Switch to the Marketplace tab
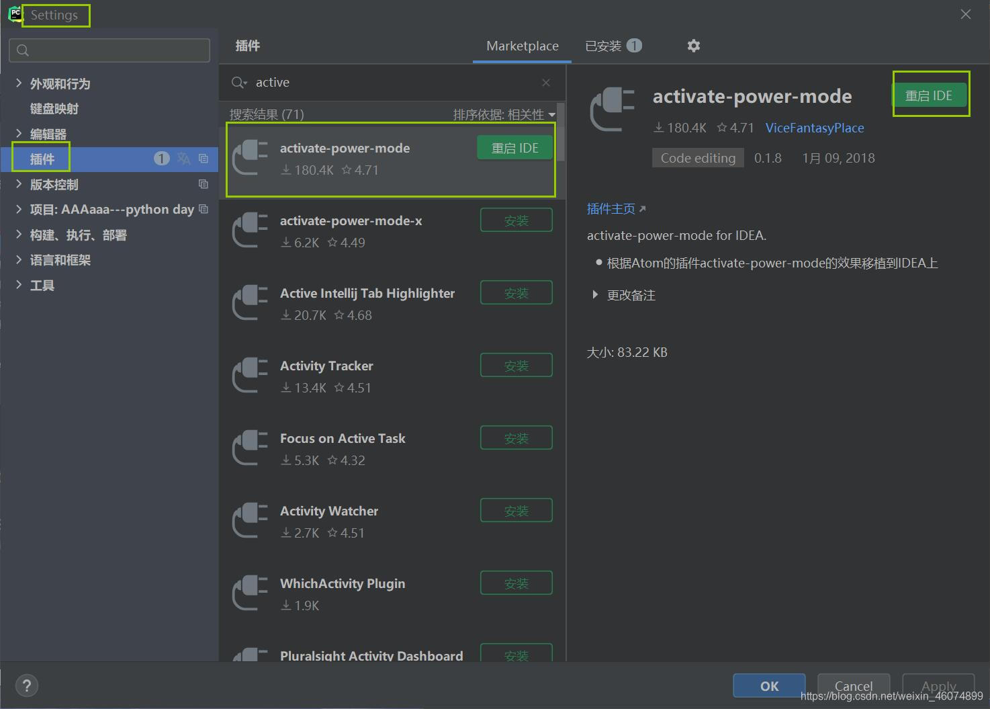Image resolution: width=990 pixels, height=709 pixels. tap(522, 46)
